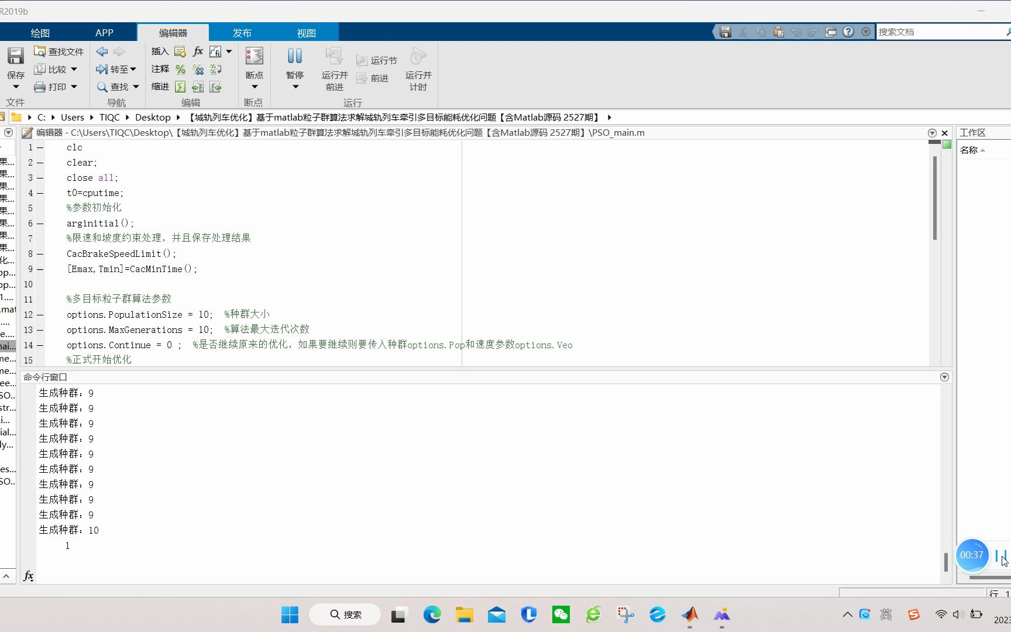The image size is (1011, 632).
Task: Open Microsoft Edge from taskbar
Action: point(432,614)
